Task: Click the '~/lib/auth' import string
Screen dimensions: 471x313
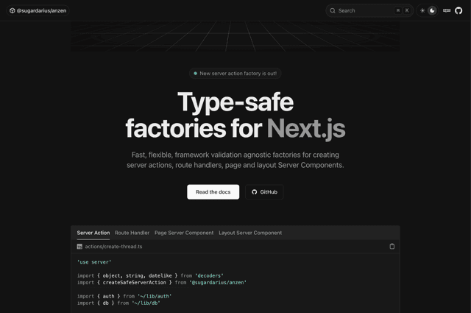Action: 155,296
